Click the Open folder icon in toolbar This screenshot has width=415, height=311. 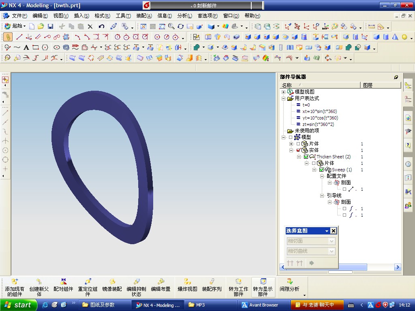[x=41, y=26]
